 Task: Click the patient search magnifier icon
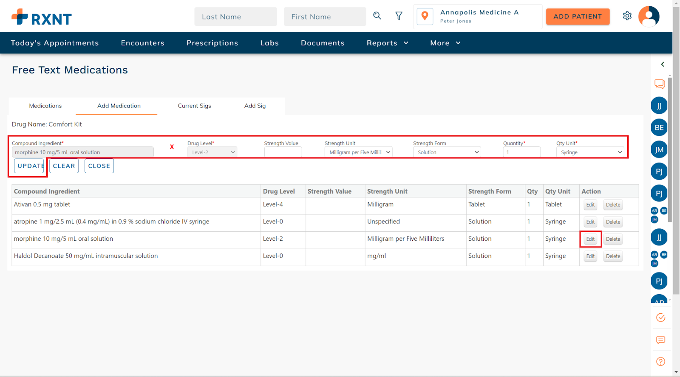point(377,16)
